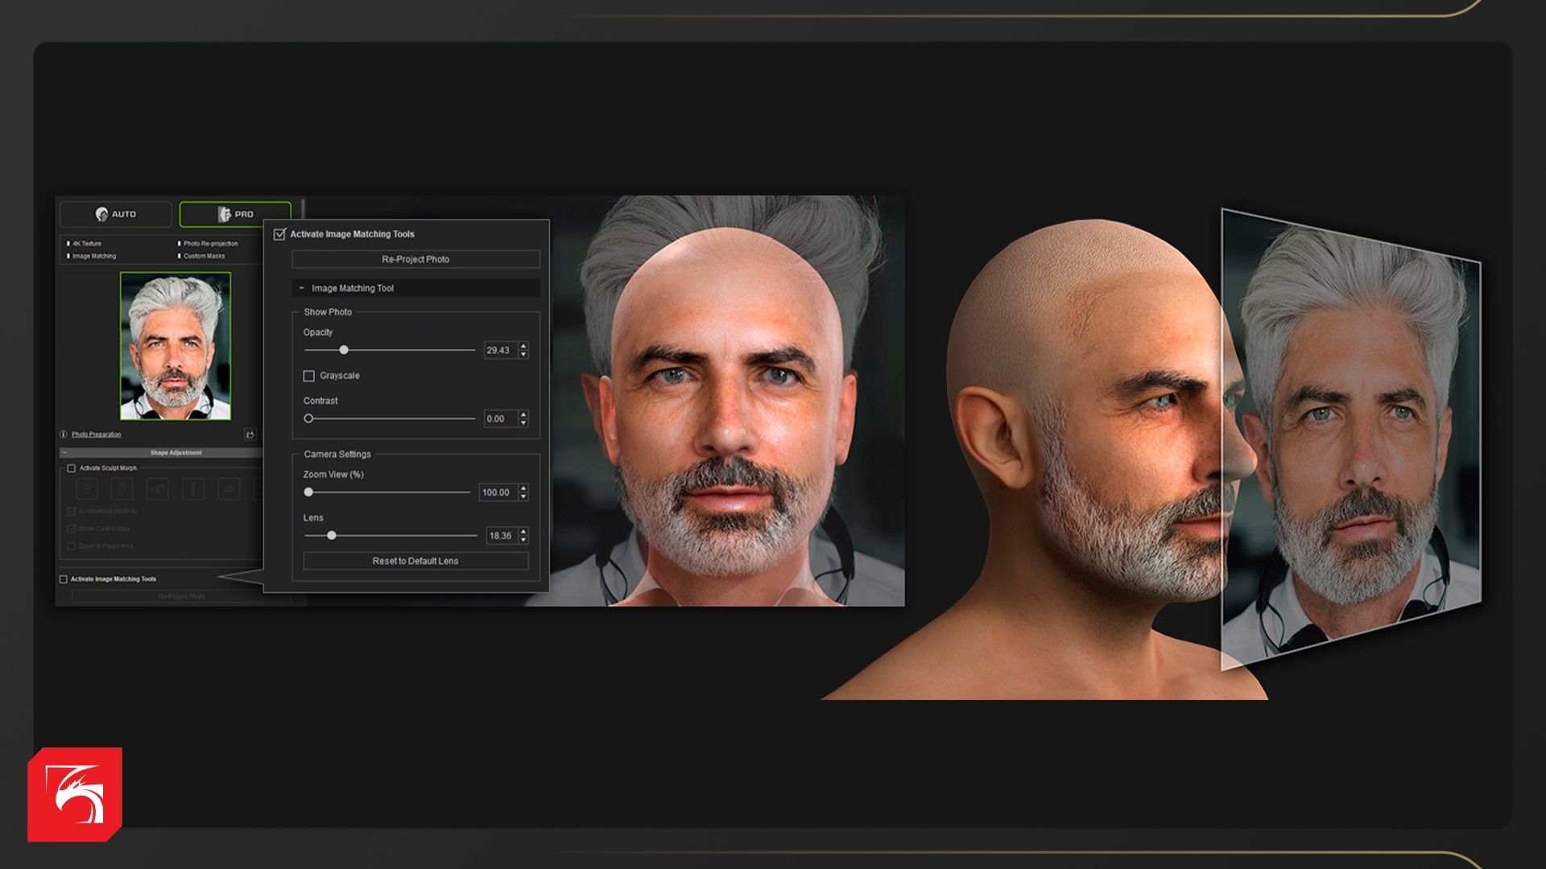Uncheck Activate Image Matching Tools in popup
1546x869 pixels.
(x=280, y=234)
